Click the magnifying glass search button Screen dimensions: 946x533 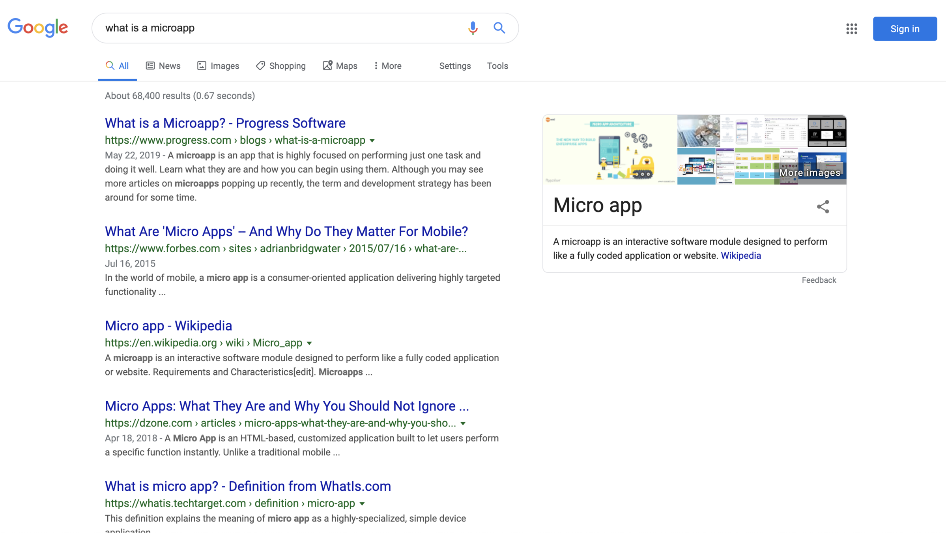tap(499, 28)
